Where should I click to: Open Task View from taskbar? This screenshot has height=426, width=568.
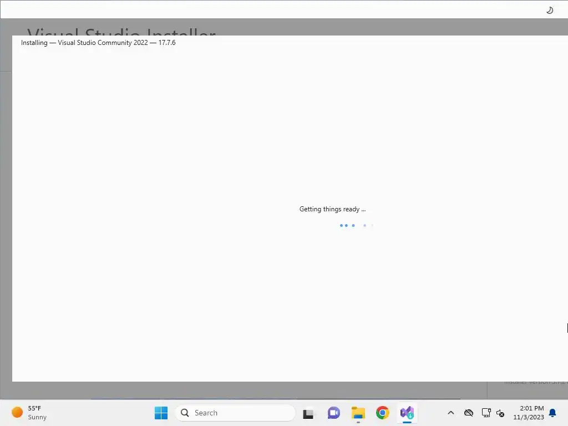[x=308, y=413]
